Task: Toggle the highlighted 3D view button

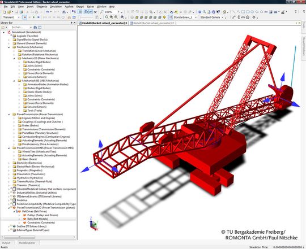Action: click(x=86, y=12)
